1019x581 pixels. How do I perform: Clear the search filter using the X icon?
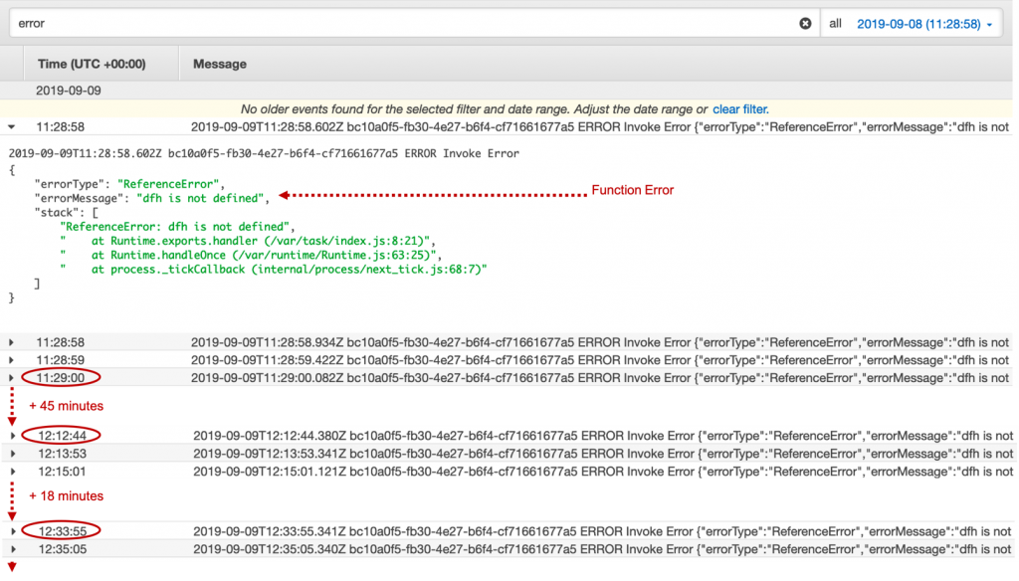pyautogui.click(x=805, y=23)
